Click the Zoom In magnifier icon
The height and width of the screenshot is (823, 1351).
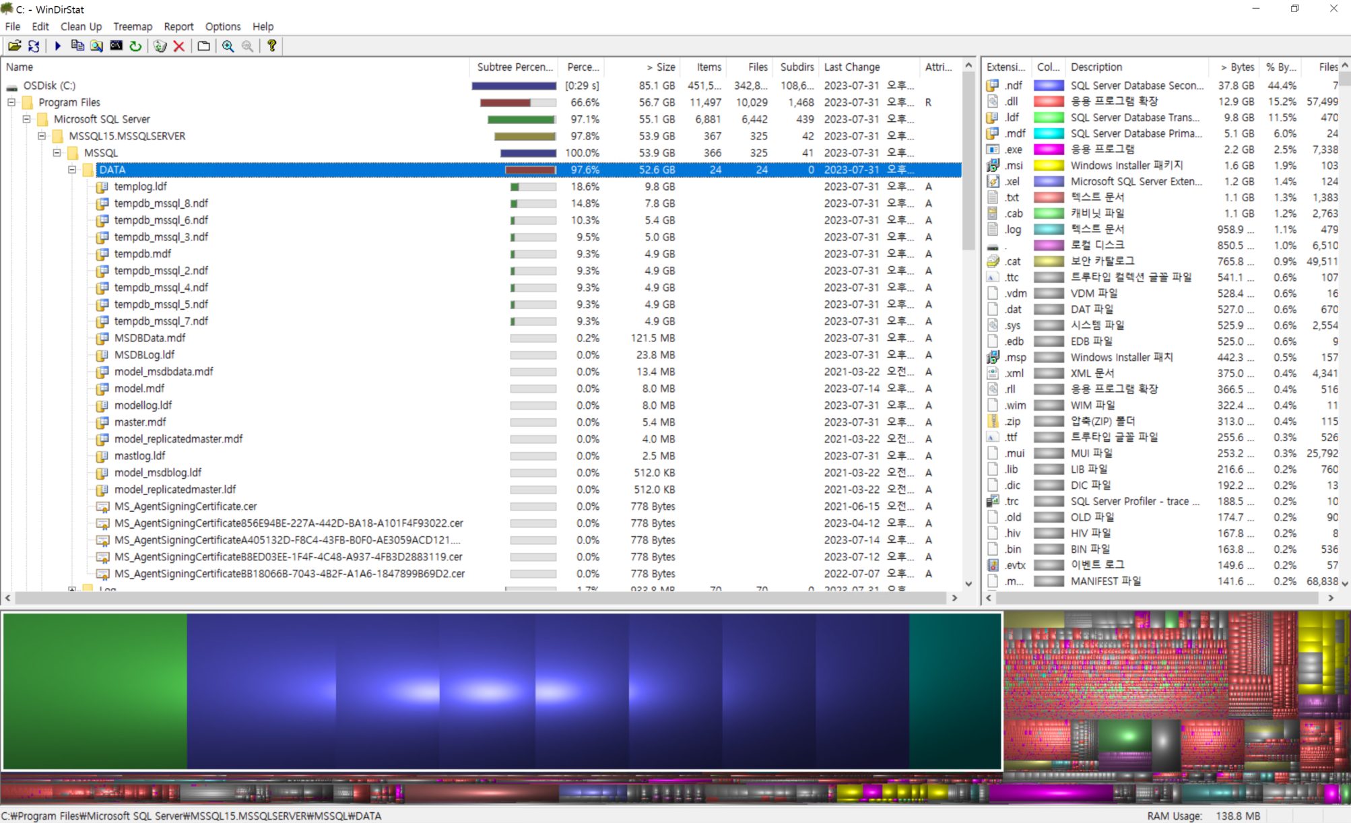(x=228, y=46)
